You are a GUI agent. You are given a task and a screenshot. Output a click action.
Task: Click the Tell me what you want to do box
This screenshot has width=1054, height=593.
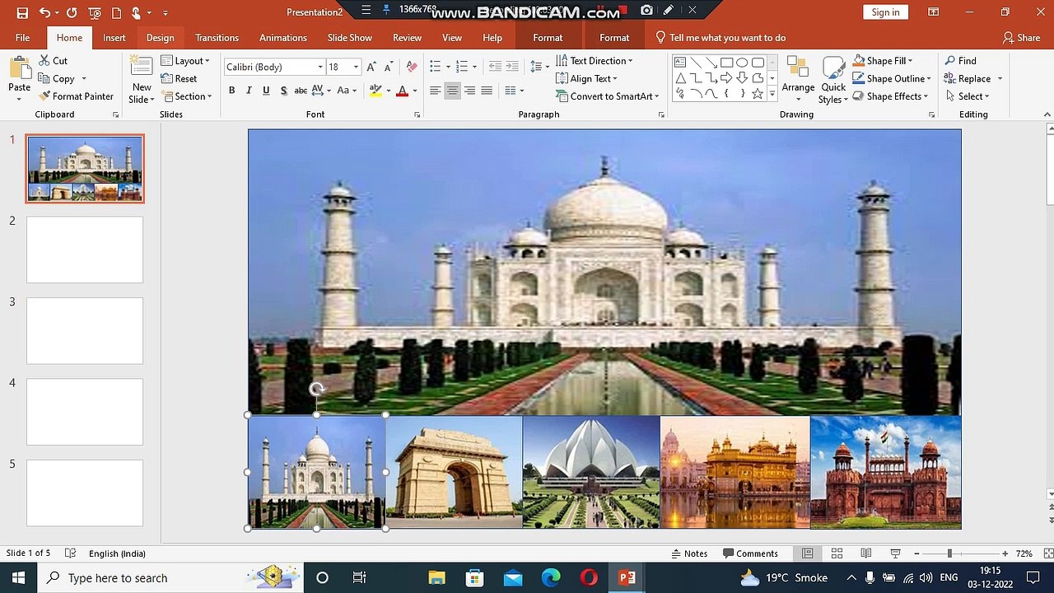(721, 38)
